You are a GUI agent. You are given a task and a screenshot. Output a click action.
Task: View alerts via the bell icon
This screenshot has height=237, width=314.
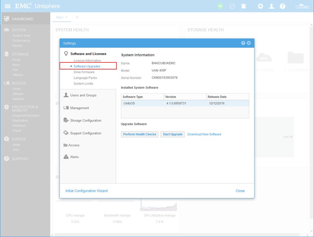click(x=244, y=6)
